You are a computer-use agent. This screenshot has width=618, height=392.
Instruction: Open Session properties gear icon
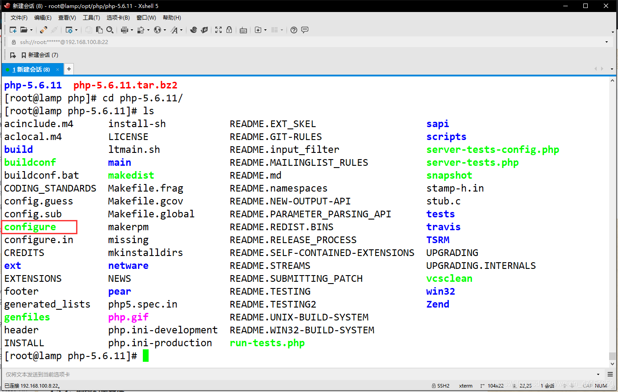coord(69,30)
